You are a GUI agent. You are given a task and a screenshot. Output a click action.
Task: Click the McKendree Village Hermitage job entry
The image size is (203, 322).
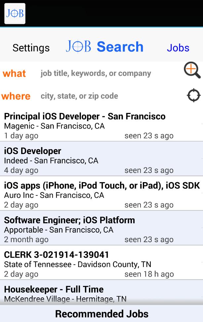tap(65, 299)
